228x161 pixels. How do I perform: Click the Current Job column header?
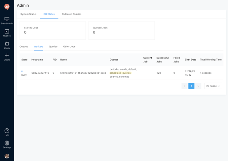148,60
